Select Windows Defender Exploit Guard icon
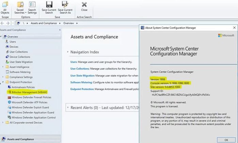This screenshot has width=238, height=143. coord(10,107)
